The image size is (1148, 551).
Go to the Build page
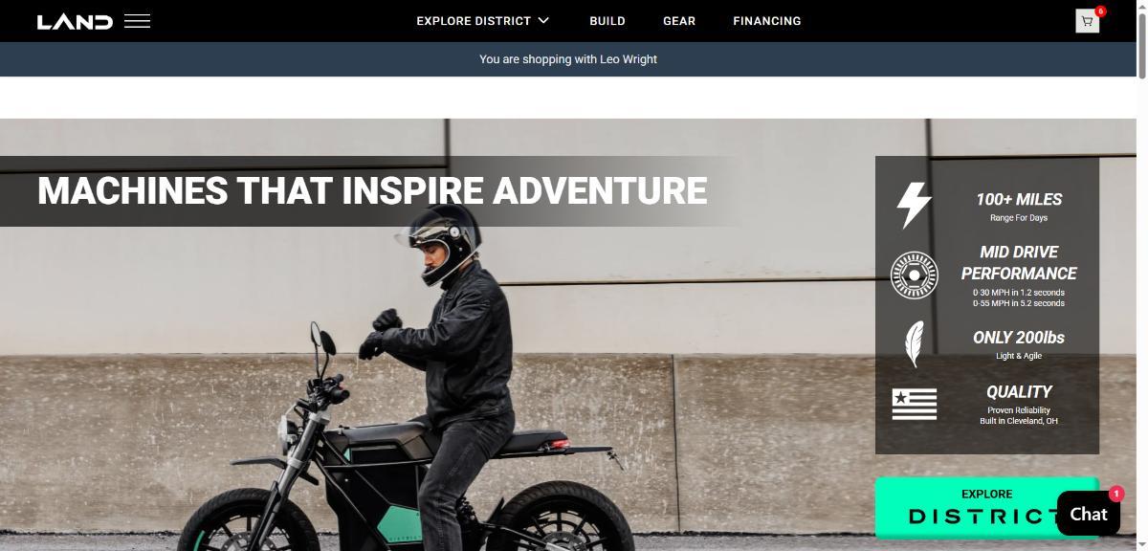[x=607, y=21]
